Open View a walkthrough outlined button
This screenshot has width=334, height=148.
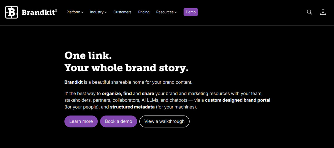(x=164, y=121)
